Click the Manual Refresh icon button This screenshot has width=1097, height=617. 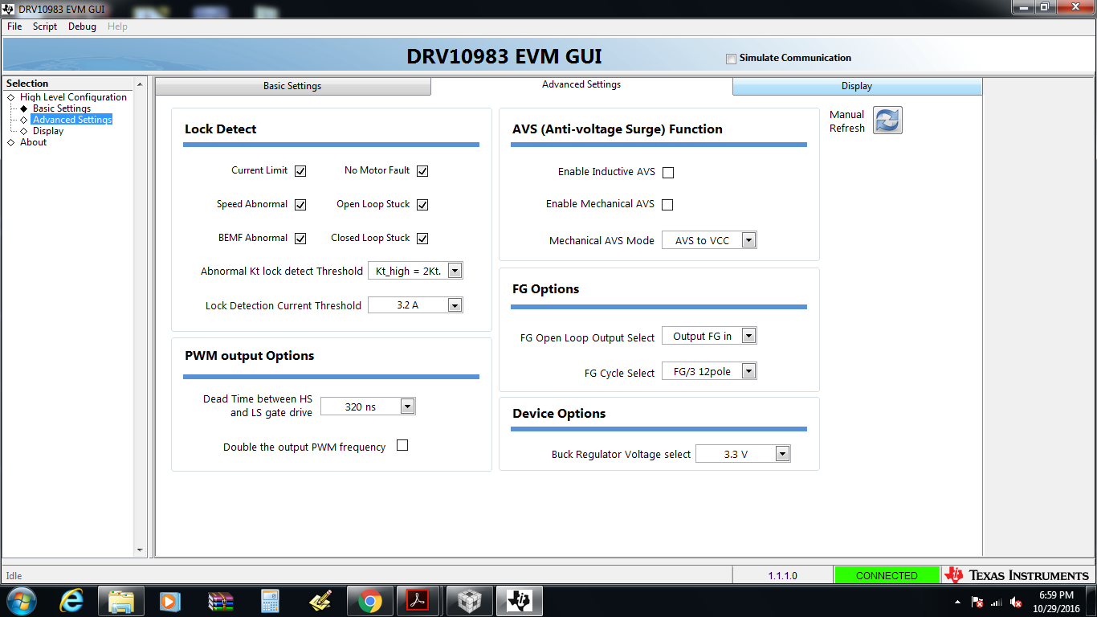(887, 121)
